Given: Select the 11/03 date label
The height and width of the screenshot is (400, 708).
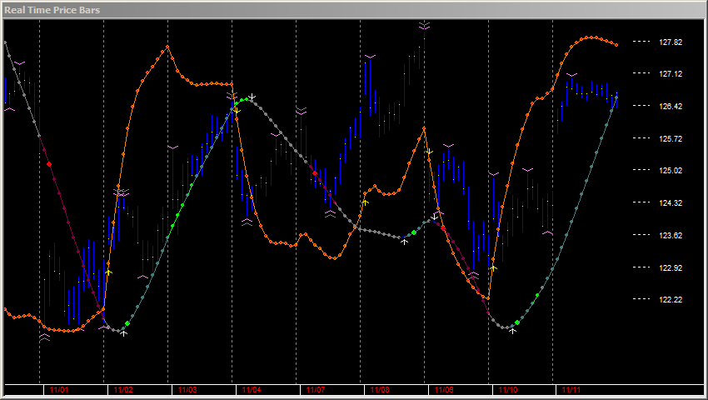Looking at the screenshot, I should click(187, 390).
